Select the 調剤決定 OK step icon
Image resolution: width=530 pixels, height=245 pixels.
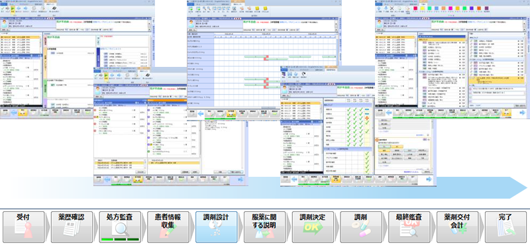[313, 227]
